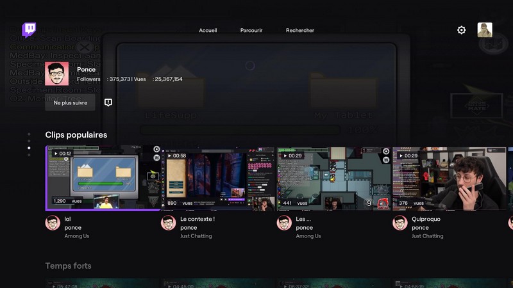Open the user profile avatar menu

(485, 30)
